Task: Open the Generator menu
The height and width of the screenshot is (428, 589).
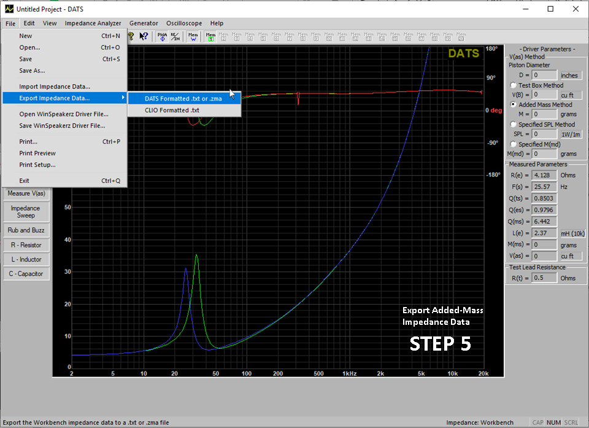Action: pos(144,23)
